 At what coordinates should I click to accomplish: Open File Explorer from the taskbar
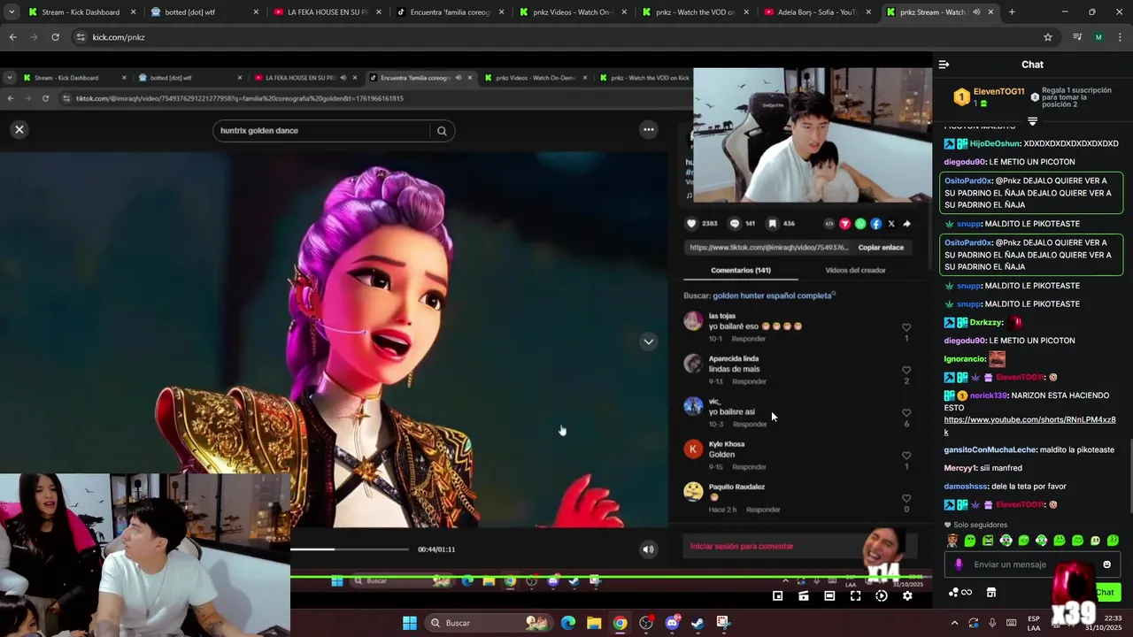pyautogui.click(x=594, y=623)
